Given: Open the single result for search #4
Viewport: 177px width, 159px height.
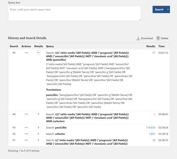Looking at the screenshot, I should [154, 114].
